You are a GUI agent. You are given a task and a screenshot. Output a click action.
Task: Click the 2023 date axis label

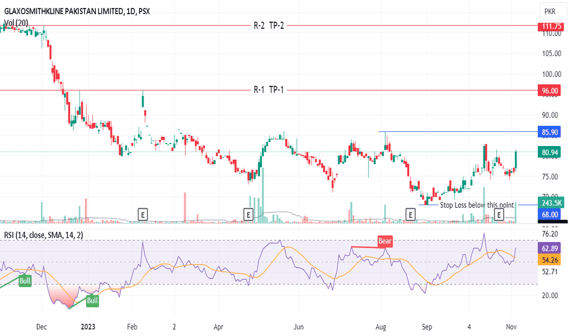click(x=88, y=327)
